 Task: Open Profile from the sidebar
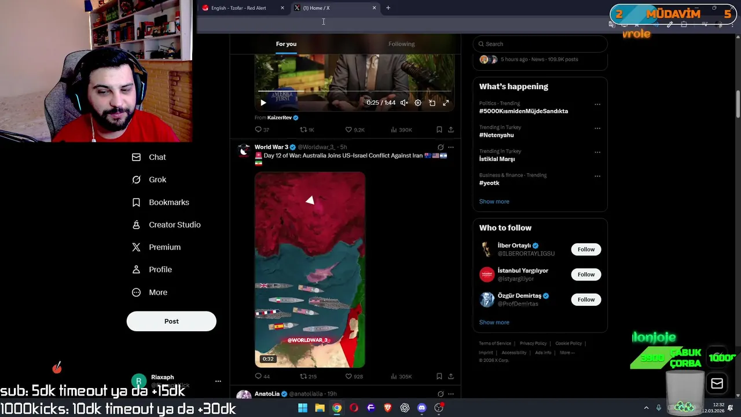coord(152,269)
